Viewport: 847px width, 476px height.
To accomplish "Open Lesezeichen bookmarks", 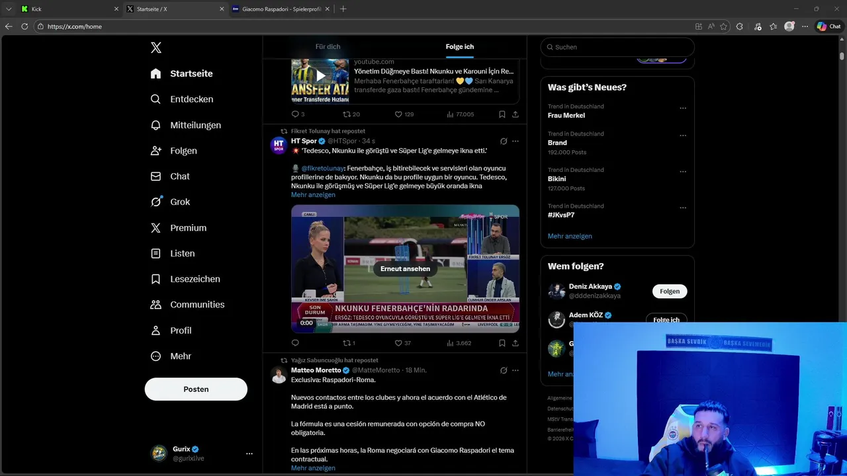I will point(185,279).
